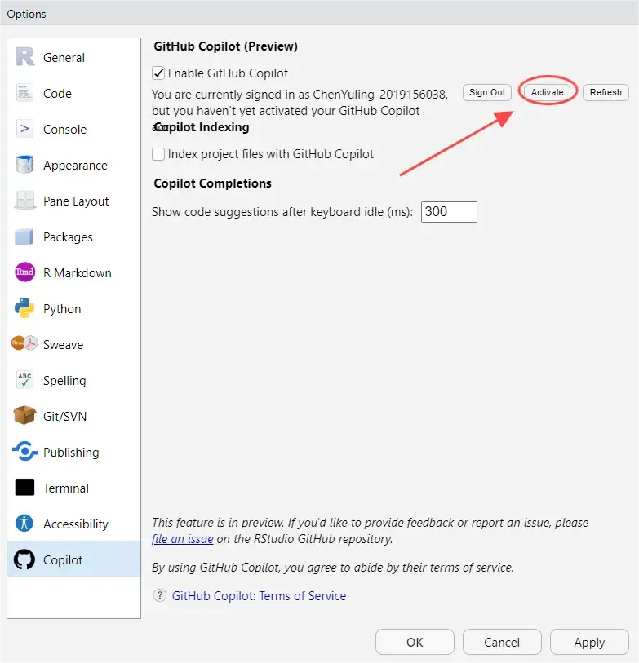
Task: Enable Index project files with GitHub Copilot
Action: point(159,153)
